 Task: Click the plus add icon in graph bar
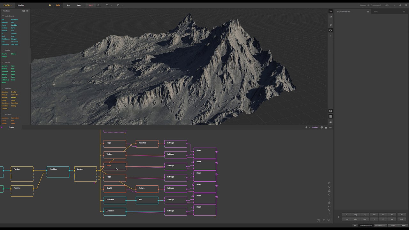(x=306, y=127)
